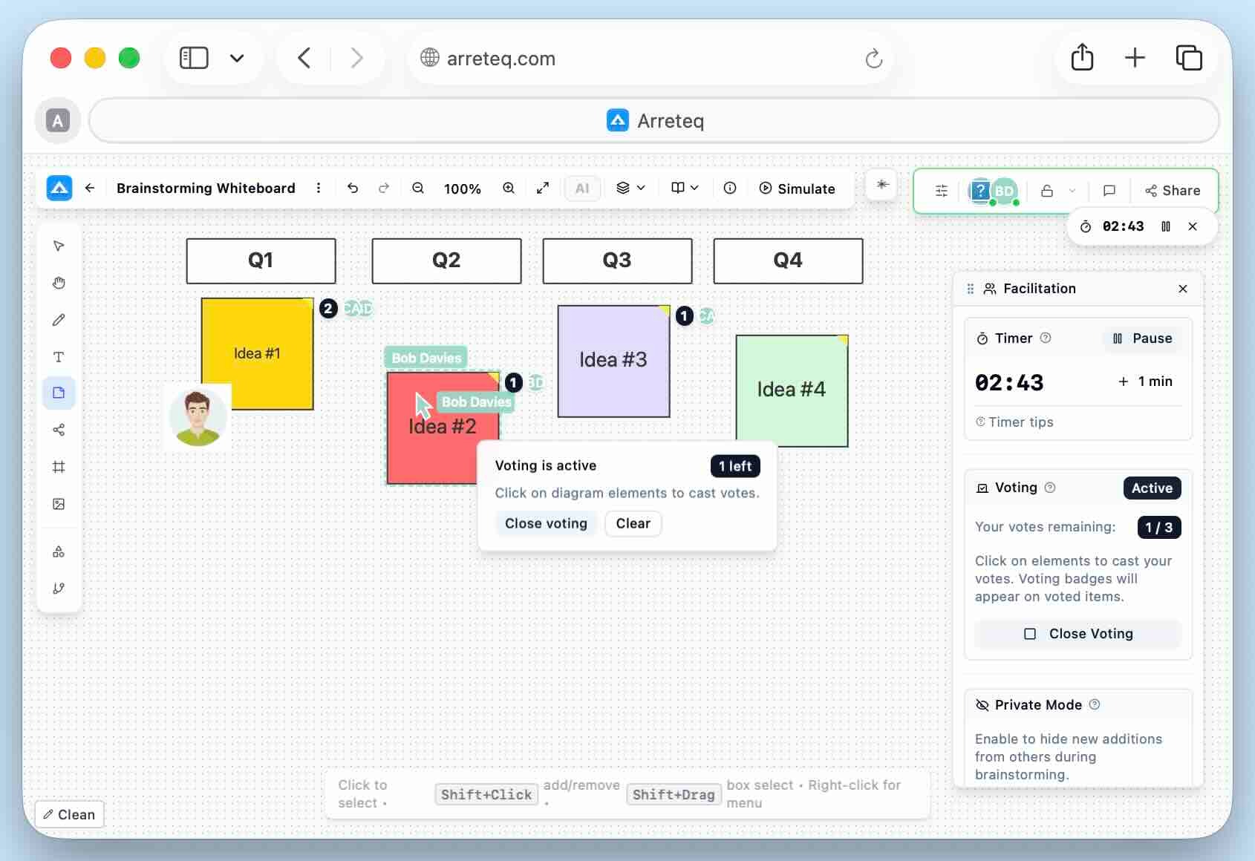The image size is (1255, 861).
Task: Open the lock permissions dropdown
Action: point(1057,191)
